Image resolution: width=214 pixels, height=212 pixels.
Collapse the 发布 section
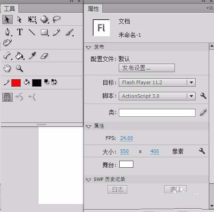click(89, 47)
